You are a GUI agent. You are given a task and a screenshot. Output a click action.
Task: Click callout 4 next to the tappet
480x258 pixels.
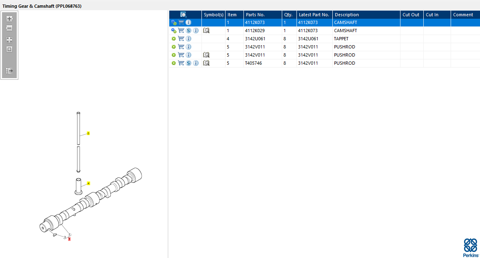pyautogui.click(x=88, y=184)
